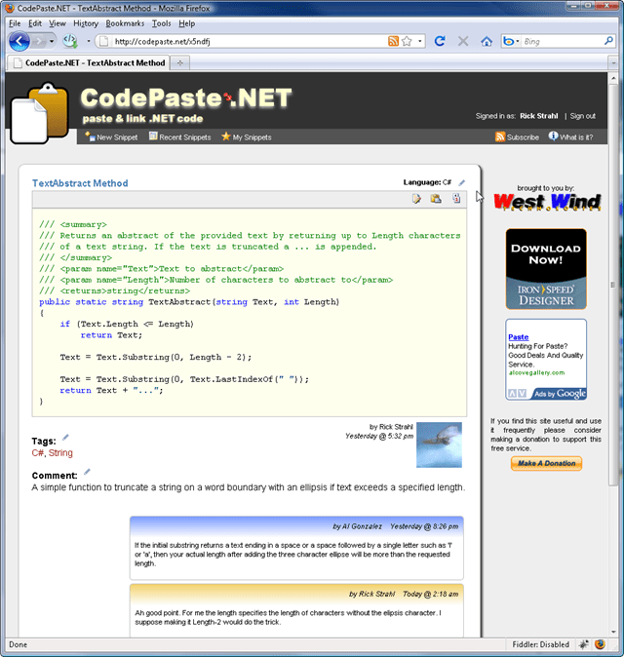The image size is (624, 657).
Task: Click the URL address field
Action: click(250, 41)
